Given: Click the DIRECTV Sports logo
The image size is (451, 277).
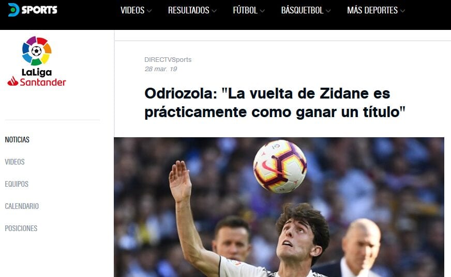Looking at the screenshot, I should coord(33,10).
